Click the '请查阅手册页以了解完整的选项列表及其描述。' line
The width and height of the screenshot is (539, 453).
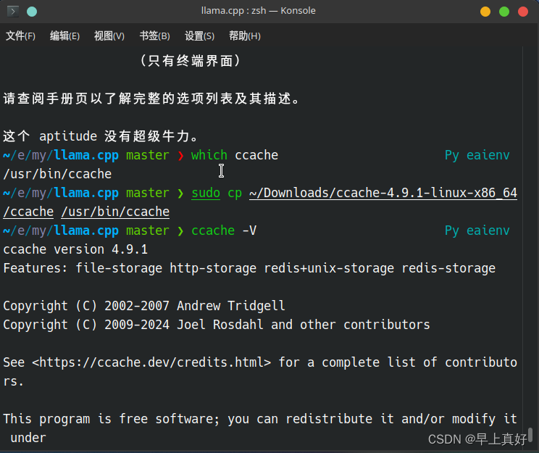[x=151, y=99]
